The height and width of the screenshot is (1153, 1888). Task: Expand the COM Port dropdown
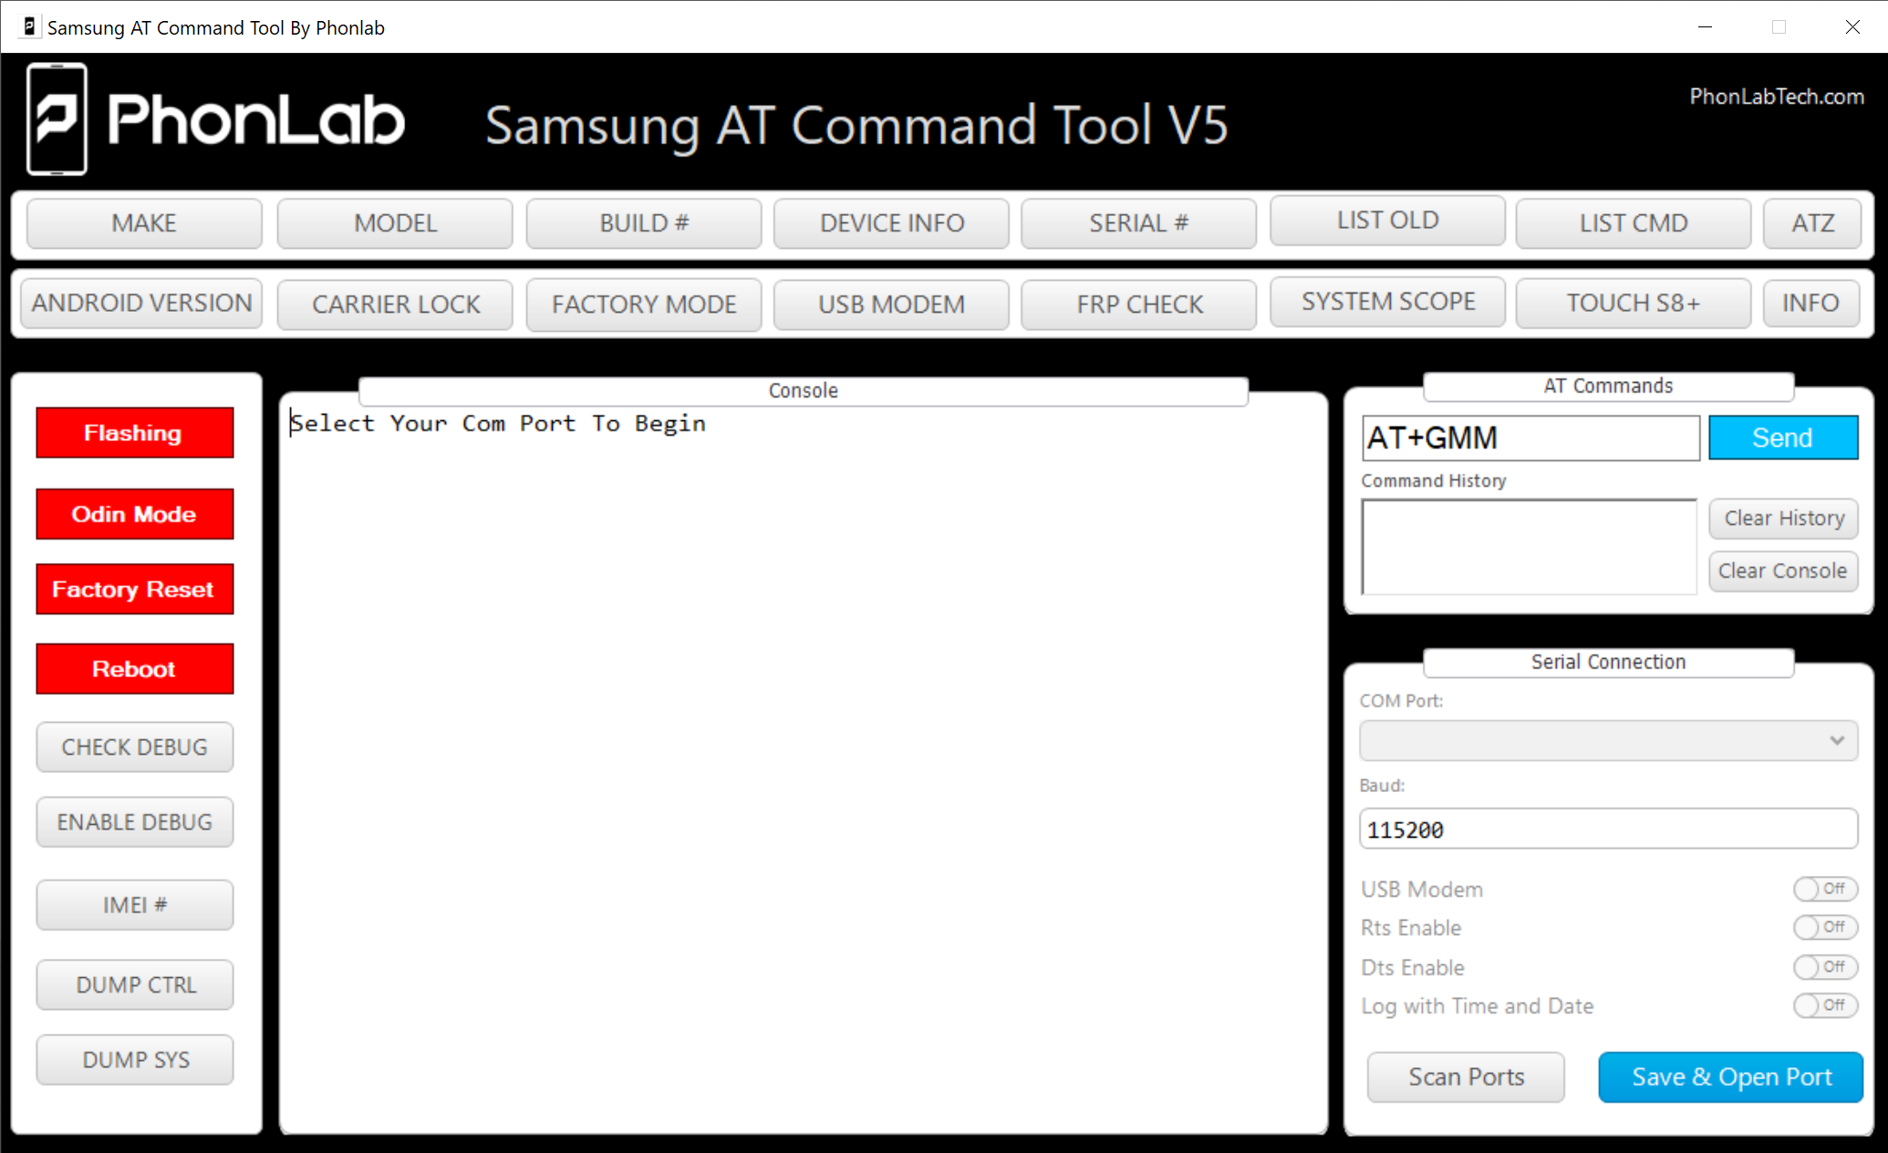(1608, 741)
